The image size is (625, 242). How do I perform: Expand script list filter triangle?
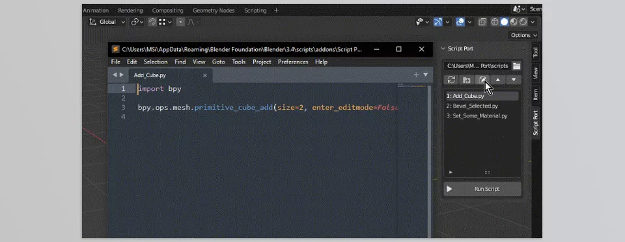click(451, 173)
